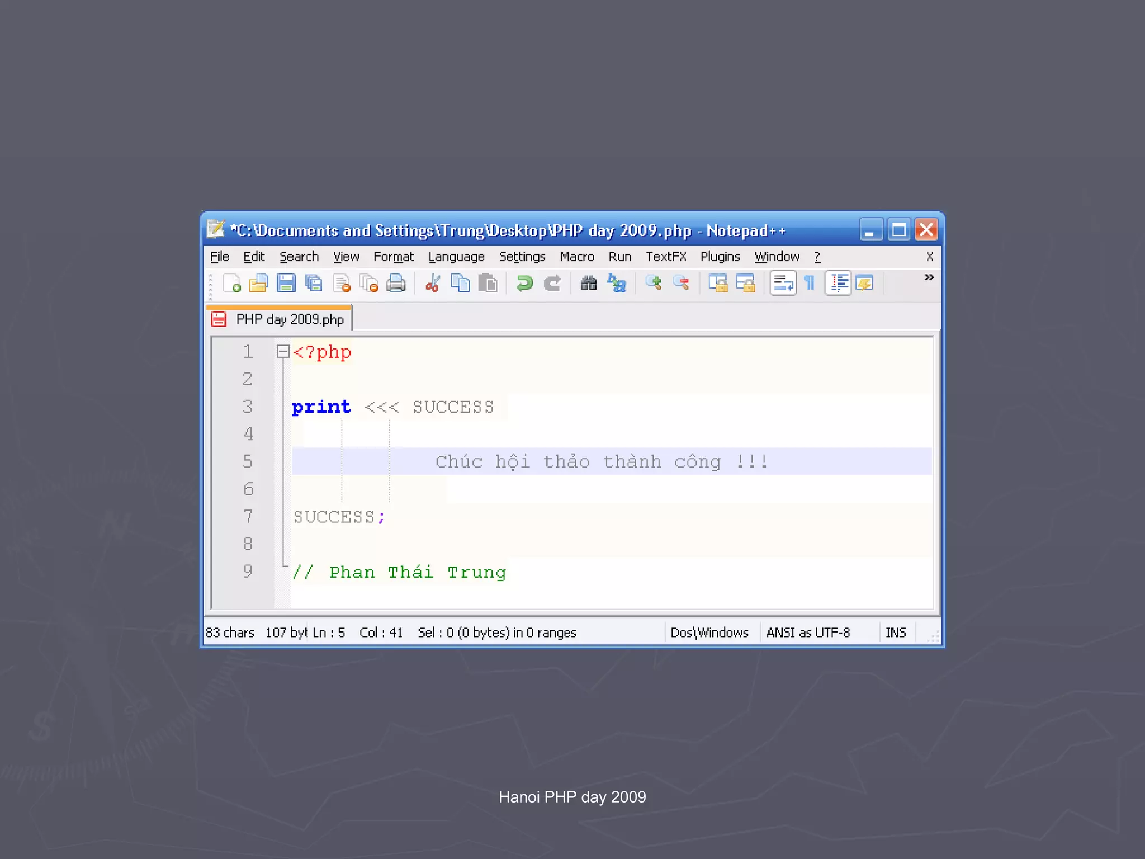Expand the toolbar overflow chevron
Screen dimensions: 1145x859
929,278
